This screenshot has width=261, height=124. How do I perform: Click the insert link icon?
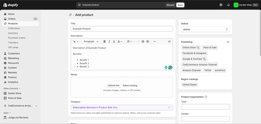coord(138,41)
